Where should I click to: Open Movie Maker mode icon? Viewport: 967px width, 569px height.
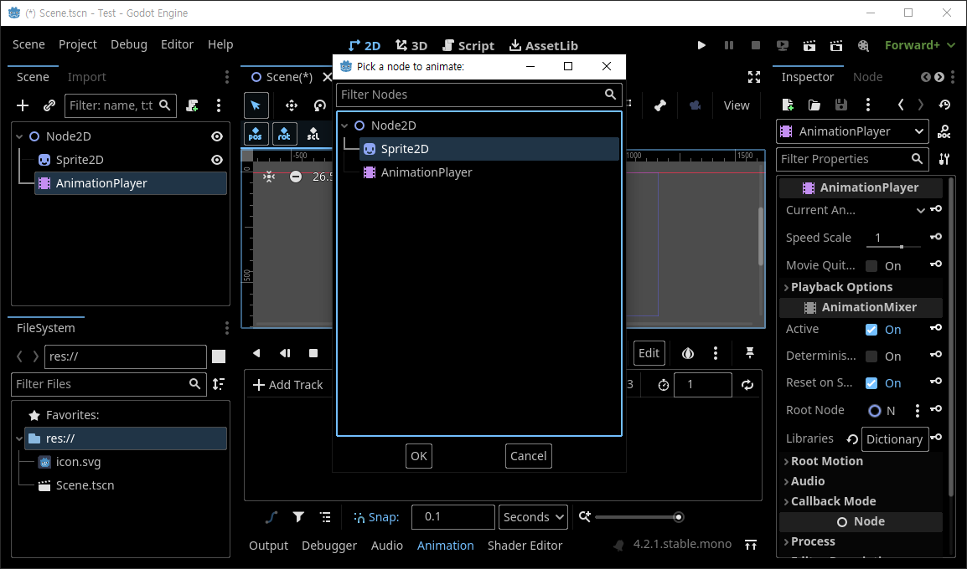point(863,45)
